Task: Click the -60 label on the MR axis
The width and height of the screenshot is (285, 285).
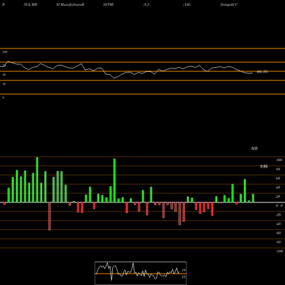Action: 278,233
